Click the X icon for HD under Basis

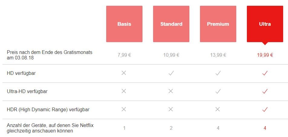pos(124,73)
